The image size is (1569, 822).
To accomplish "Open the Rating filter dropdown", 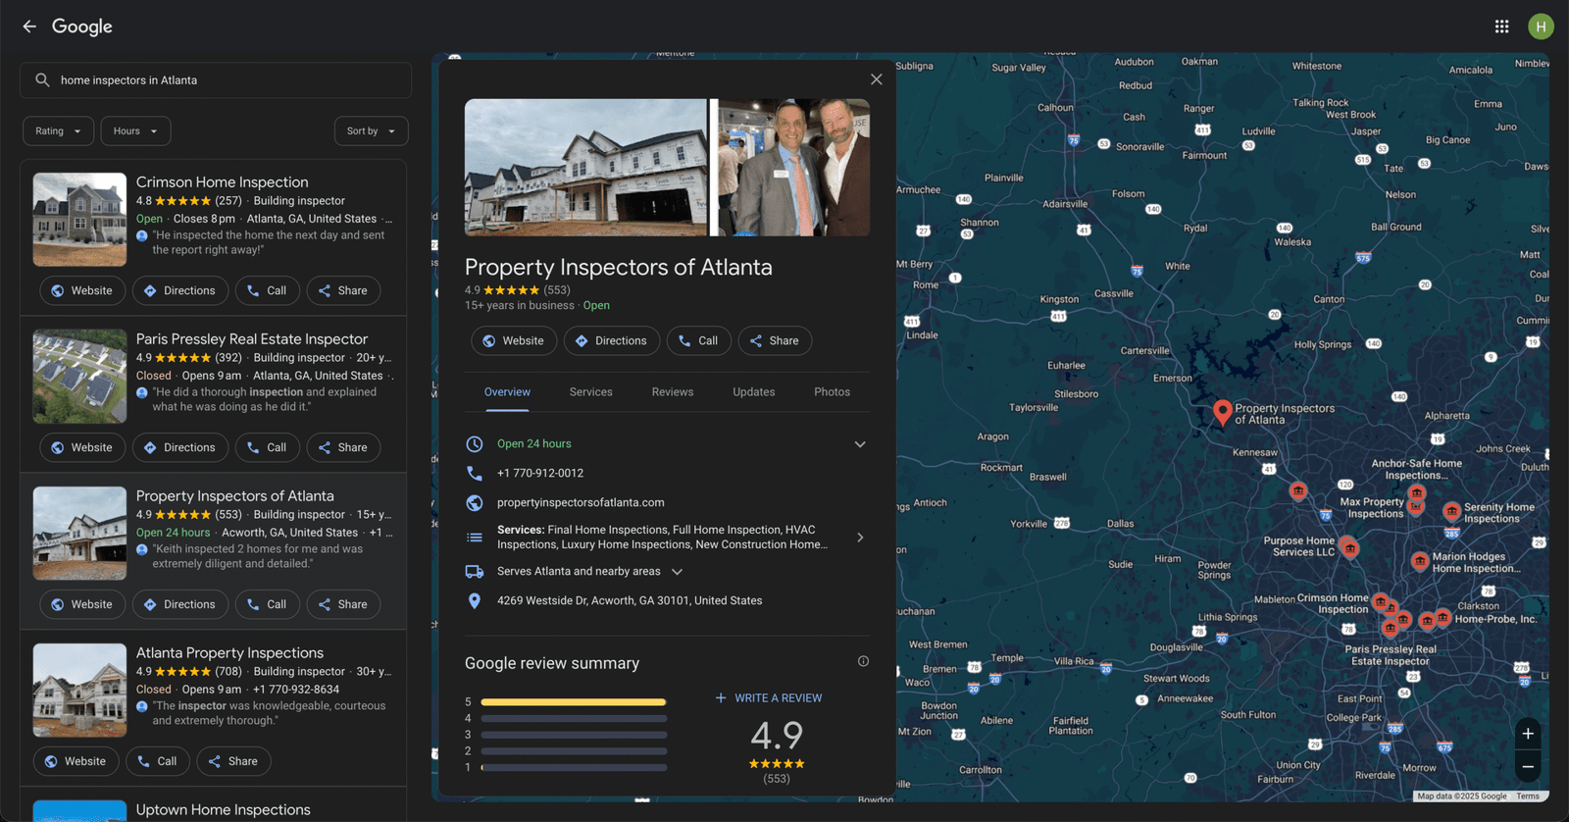I will coord(59,131).
